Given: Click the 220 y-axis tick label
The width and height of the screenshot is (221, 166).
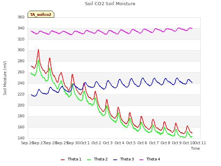Looking at the screenshot, I should click(x=21, y=94).
